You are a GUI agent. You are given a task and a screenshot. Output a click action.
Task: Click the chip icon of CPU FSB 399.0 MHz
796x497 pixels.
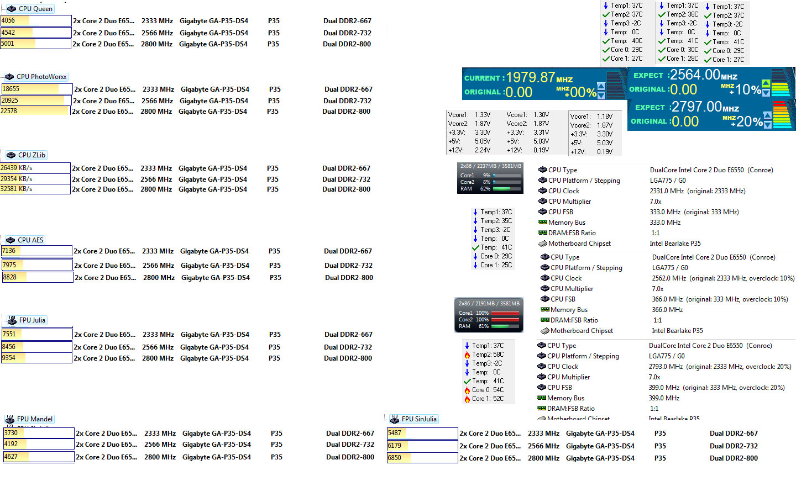tap(541, 388)
